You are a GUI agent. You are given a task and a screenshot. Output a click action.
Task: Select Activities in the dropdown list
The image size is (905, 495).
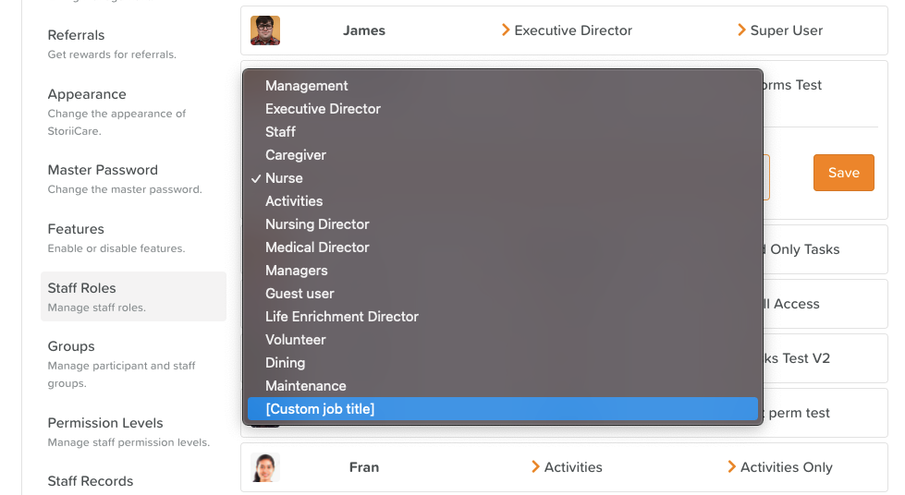point(502,201)
